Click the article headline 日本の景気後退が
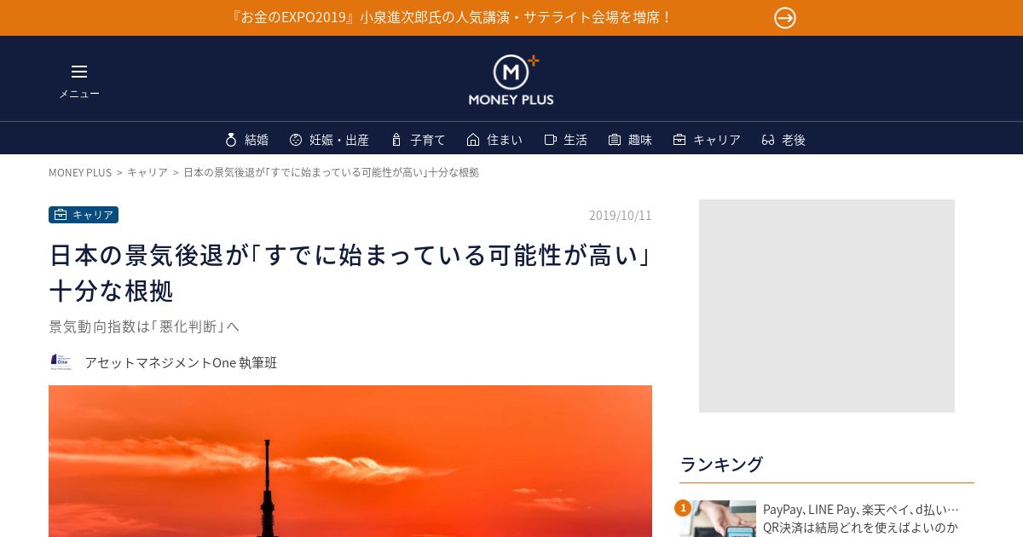1023x537 pixels. click(x=350, y=273)
